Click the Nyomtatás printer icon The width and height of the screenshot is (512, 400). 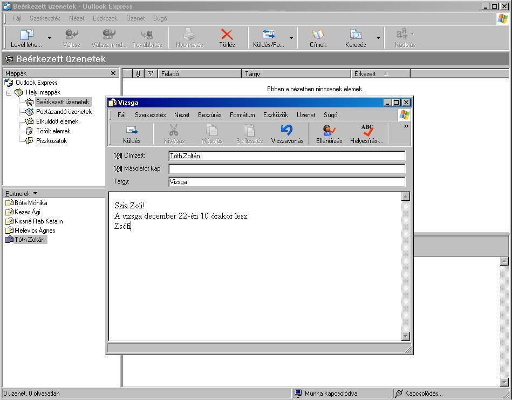point(189,35)
